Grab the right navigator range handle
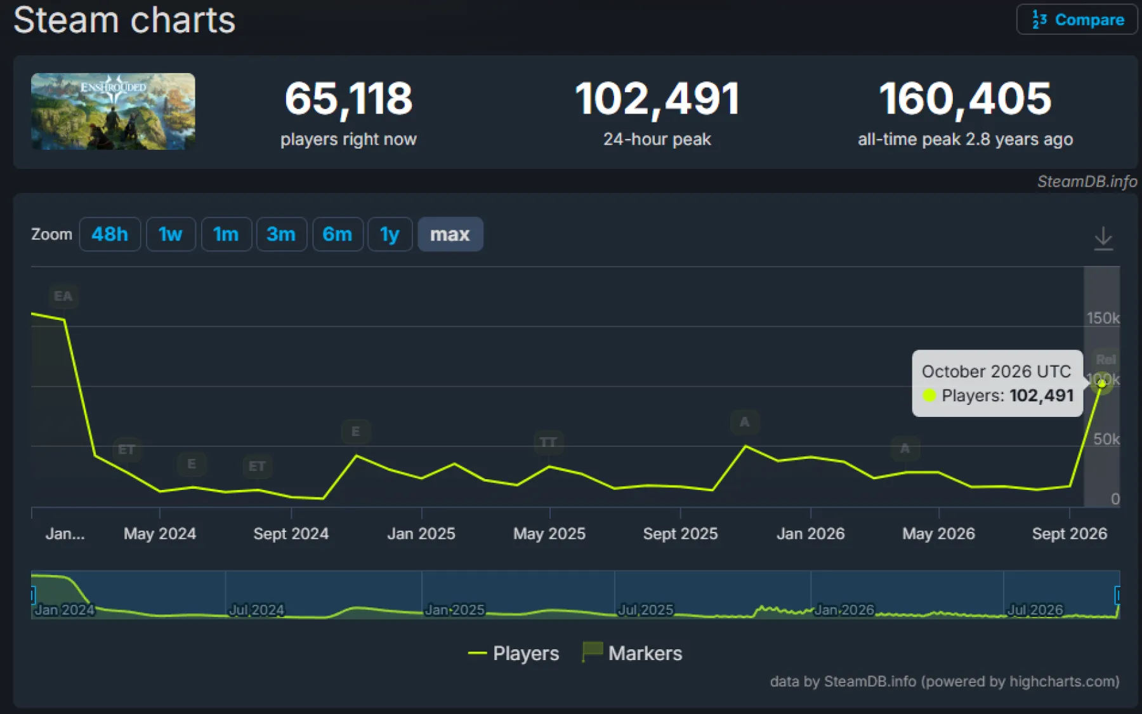1142x714 pixels. (1117, 595)
